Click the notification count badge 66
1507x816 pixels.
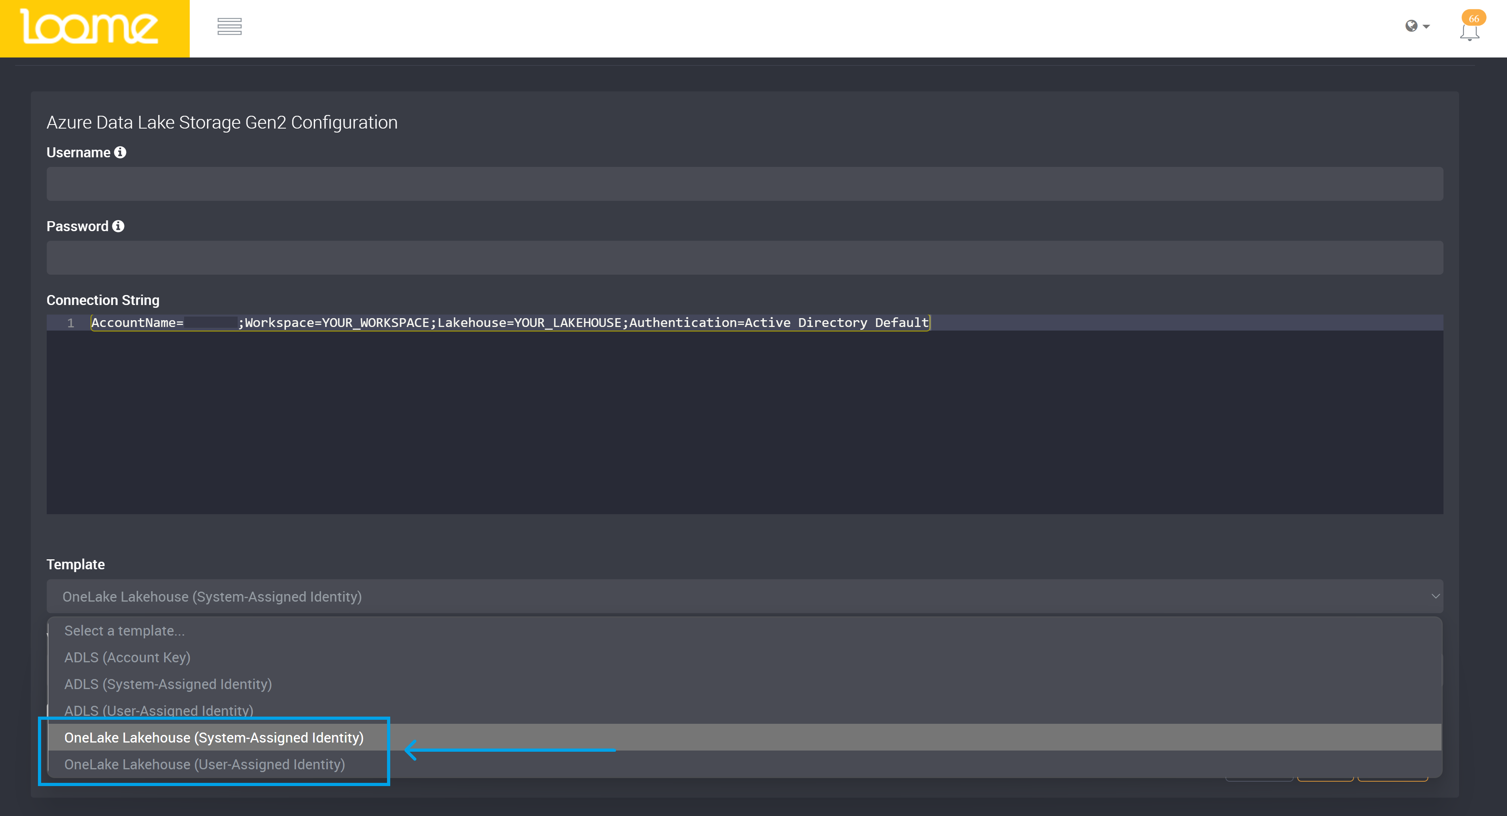pos(1474,18)
